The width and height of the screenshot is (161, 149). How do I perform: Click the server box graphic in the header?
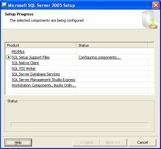[150, 19]
